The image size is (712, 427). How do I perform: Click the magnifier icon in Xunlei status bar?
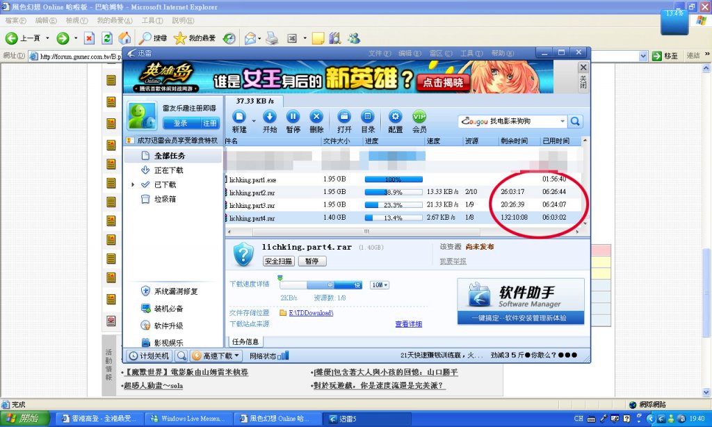[181, 355]
